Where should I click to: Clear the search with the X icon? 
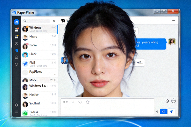tap(54, 21)
